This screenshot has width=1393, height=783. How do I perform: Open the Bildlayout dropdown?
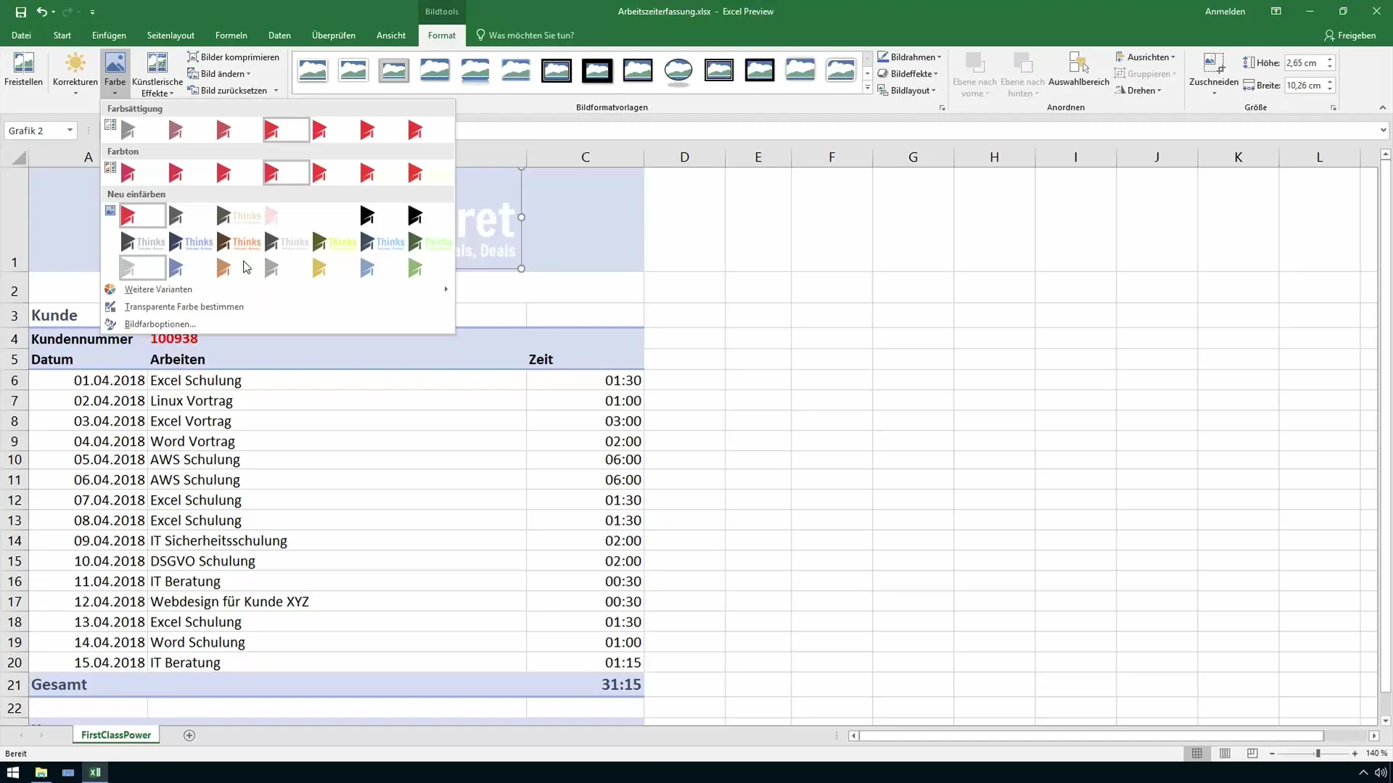tap(907, 91)
